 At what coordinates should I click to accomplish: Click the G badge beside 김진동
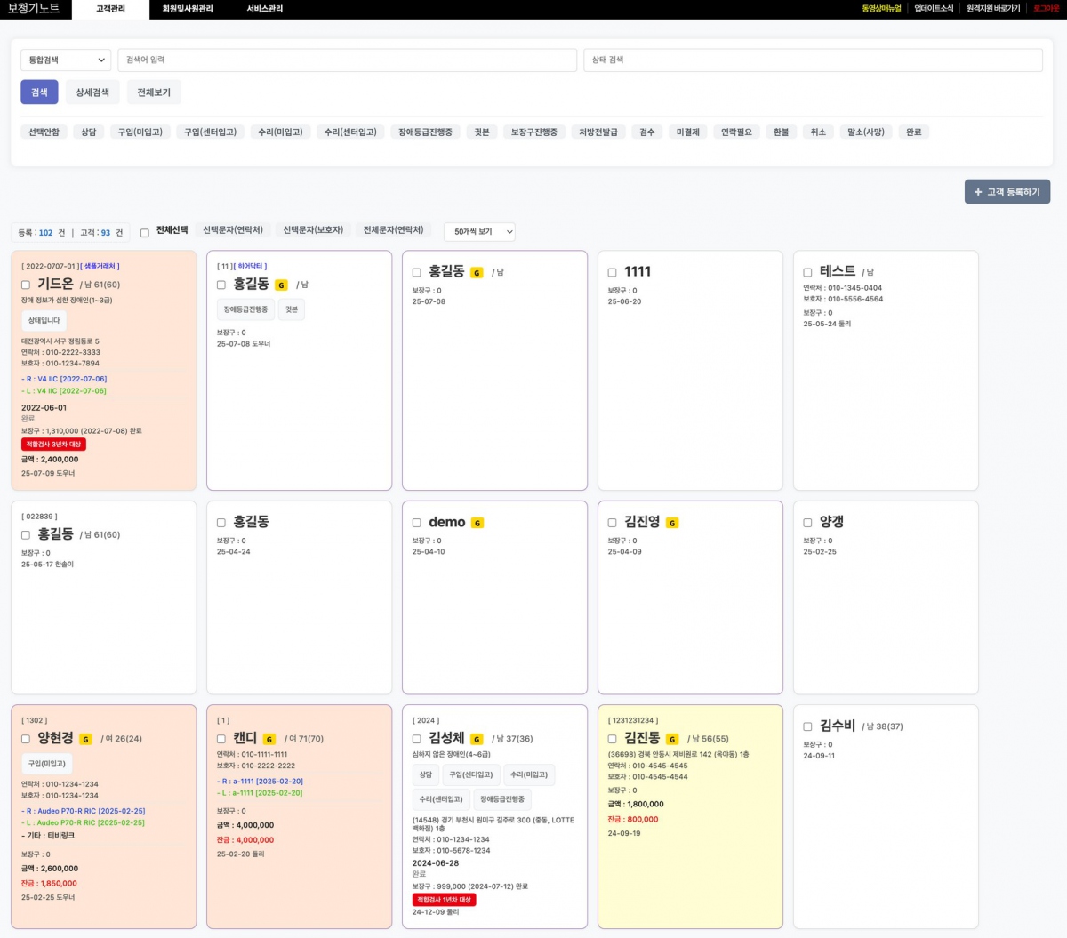[x=672, y=739]
